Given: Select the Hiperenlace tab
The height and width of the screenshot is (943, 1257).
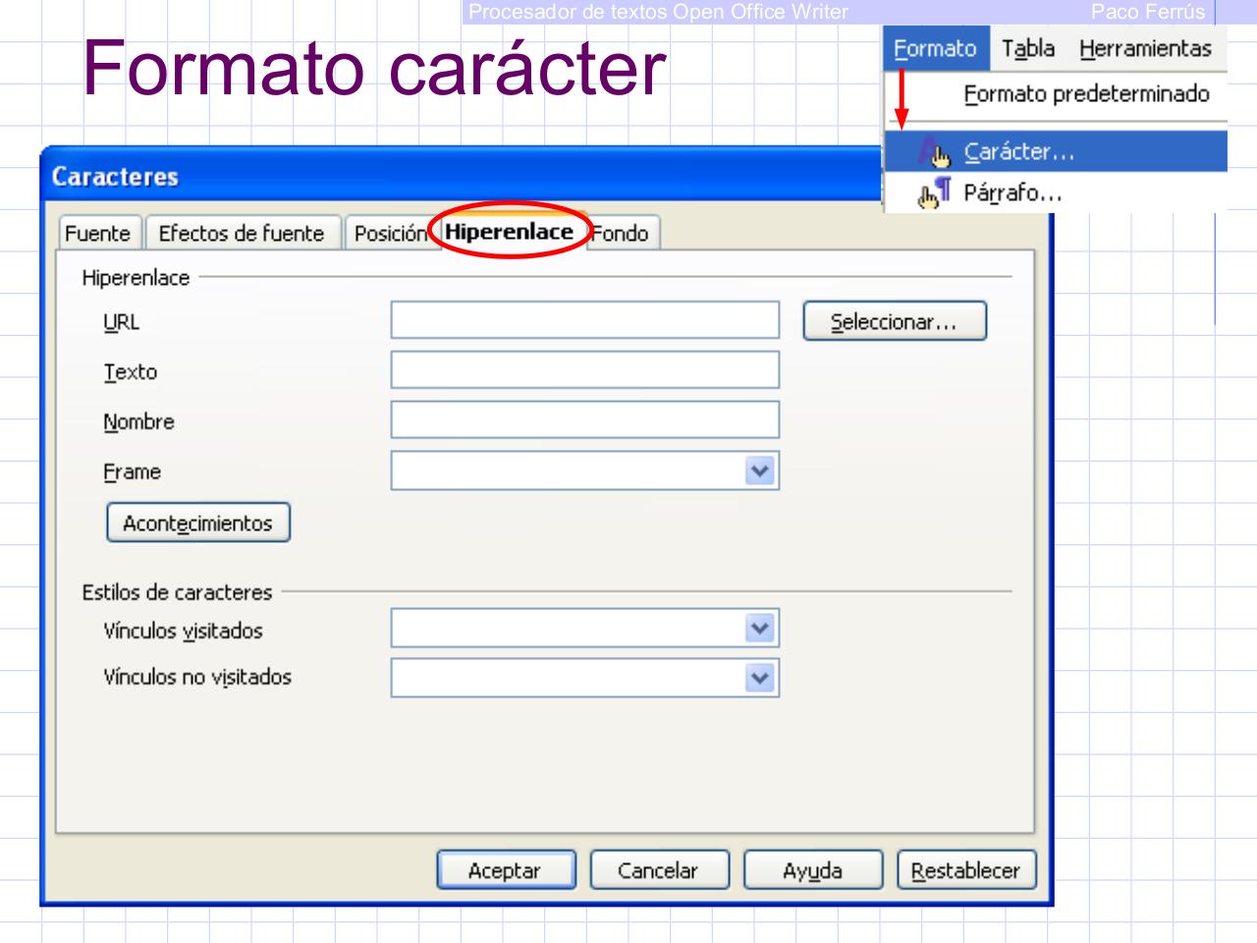Looking at the screenshot, I should (512, 234).
